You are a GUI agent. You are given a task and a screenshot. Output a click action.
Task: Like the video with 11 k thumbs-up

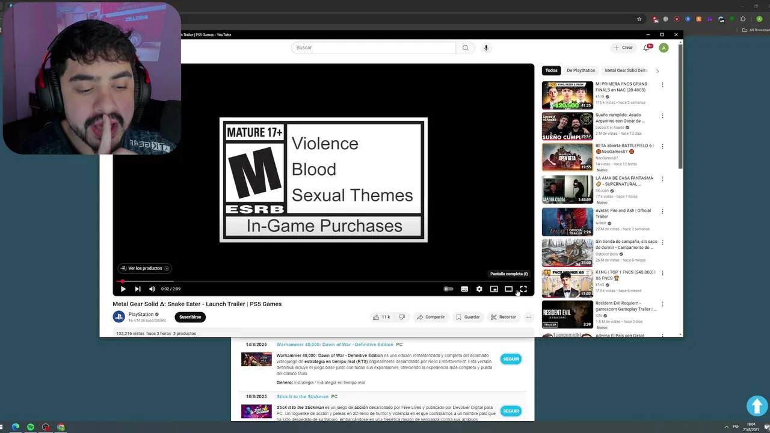[x=381, y=317]
